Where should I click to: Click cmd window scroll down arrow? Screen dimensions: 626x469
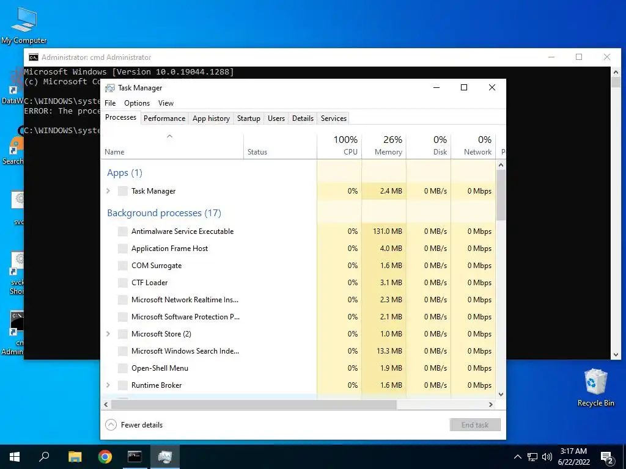[616, 355]
